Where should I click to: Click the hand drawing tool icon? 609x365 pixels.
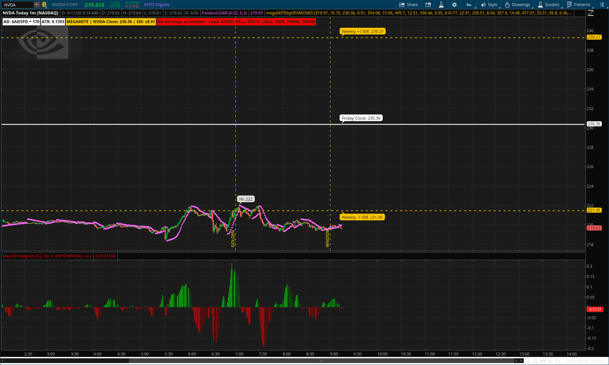coord(558,361)
